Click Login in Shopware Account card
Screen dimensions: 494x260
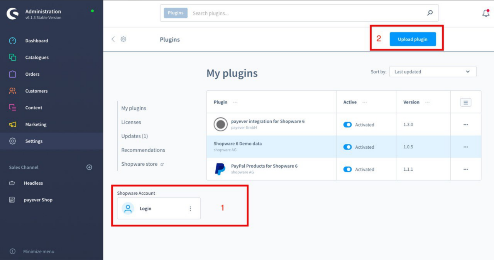pyautogui.click(x=145, y=209)
